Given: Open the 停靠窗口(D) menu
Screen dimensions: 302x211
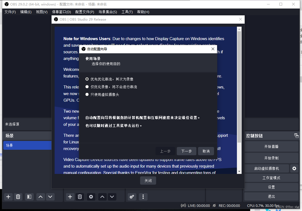Looking at the screenshot, I should tap(61, 12).
